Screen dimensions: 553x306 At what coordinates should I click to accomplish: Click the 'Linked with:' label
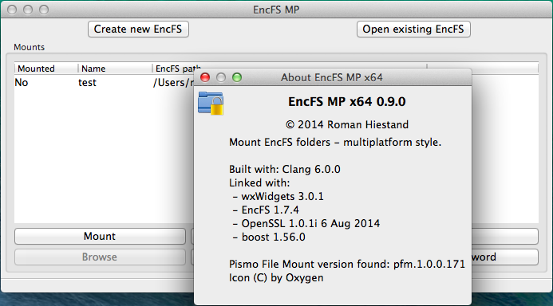[x=259, y=183]
